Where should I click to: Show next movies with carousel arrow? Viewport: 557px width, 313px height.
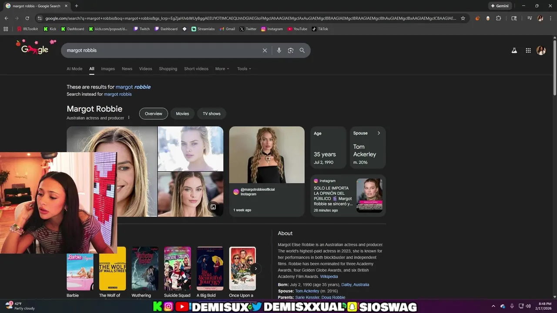[256, 269]
